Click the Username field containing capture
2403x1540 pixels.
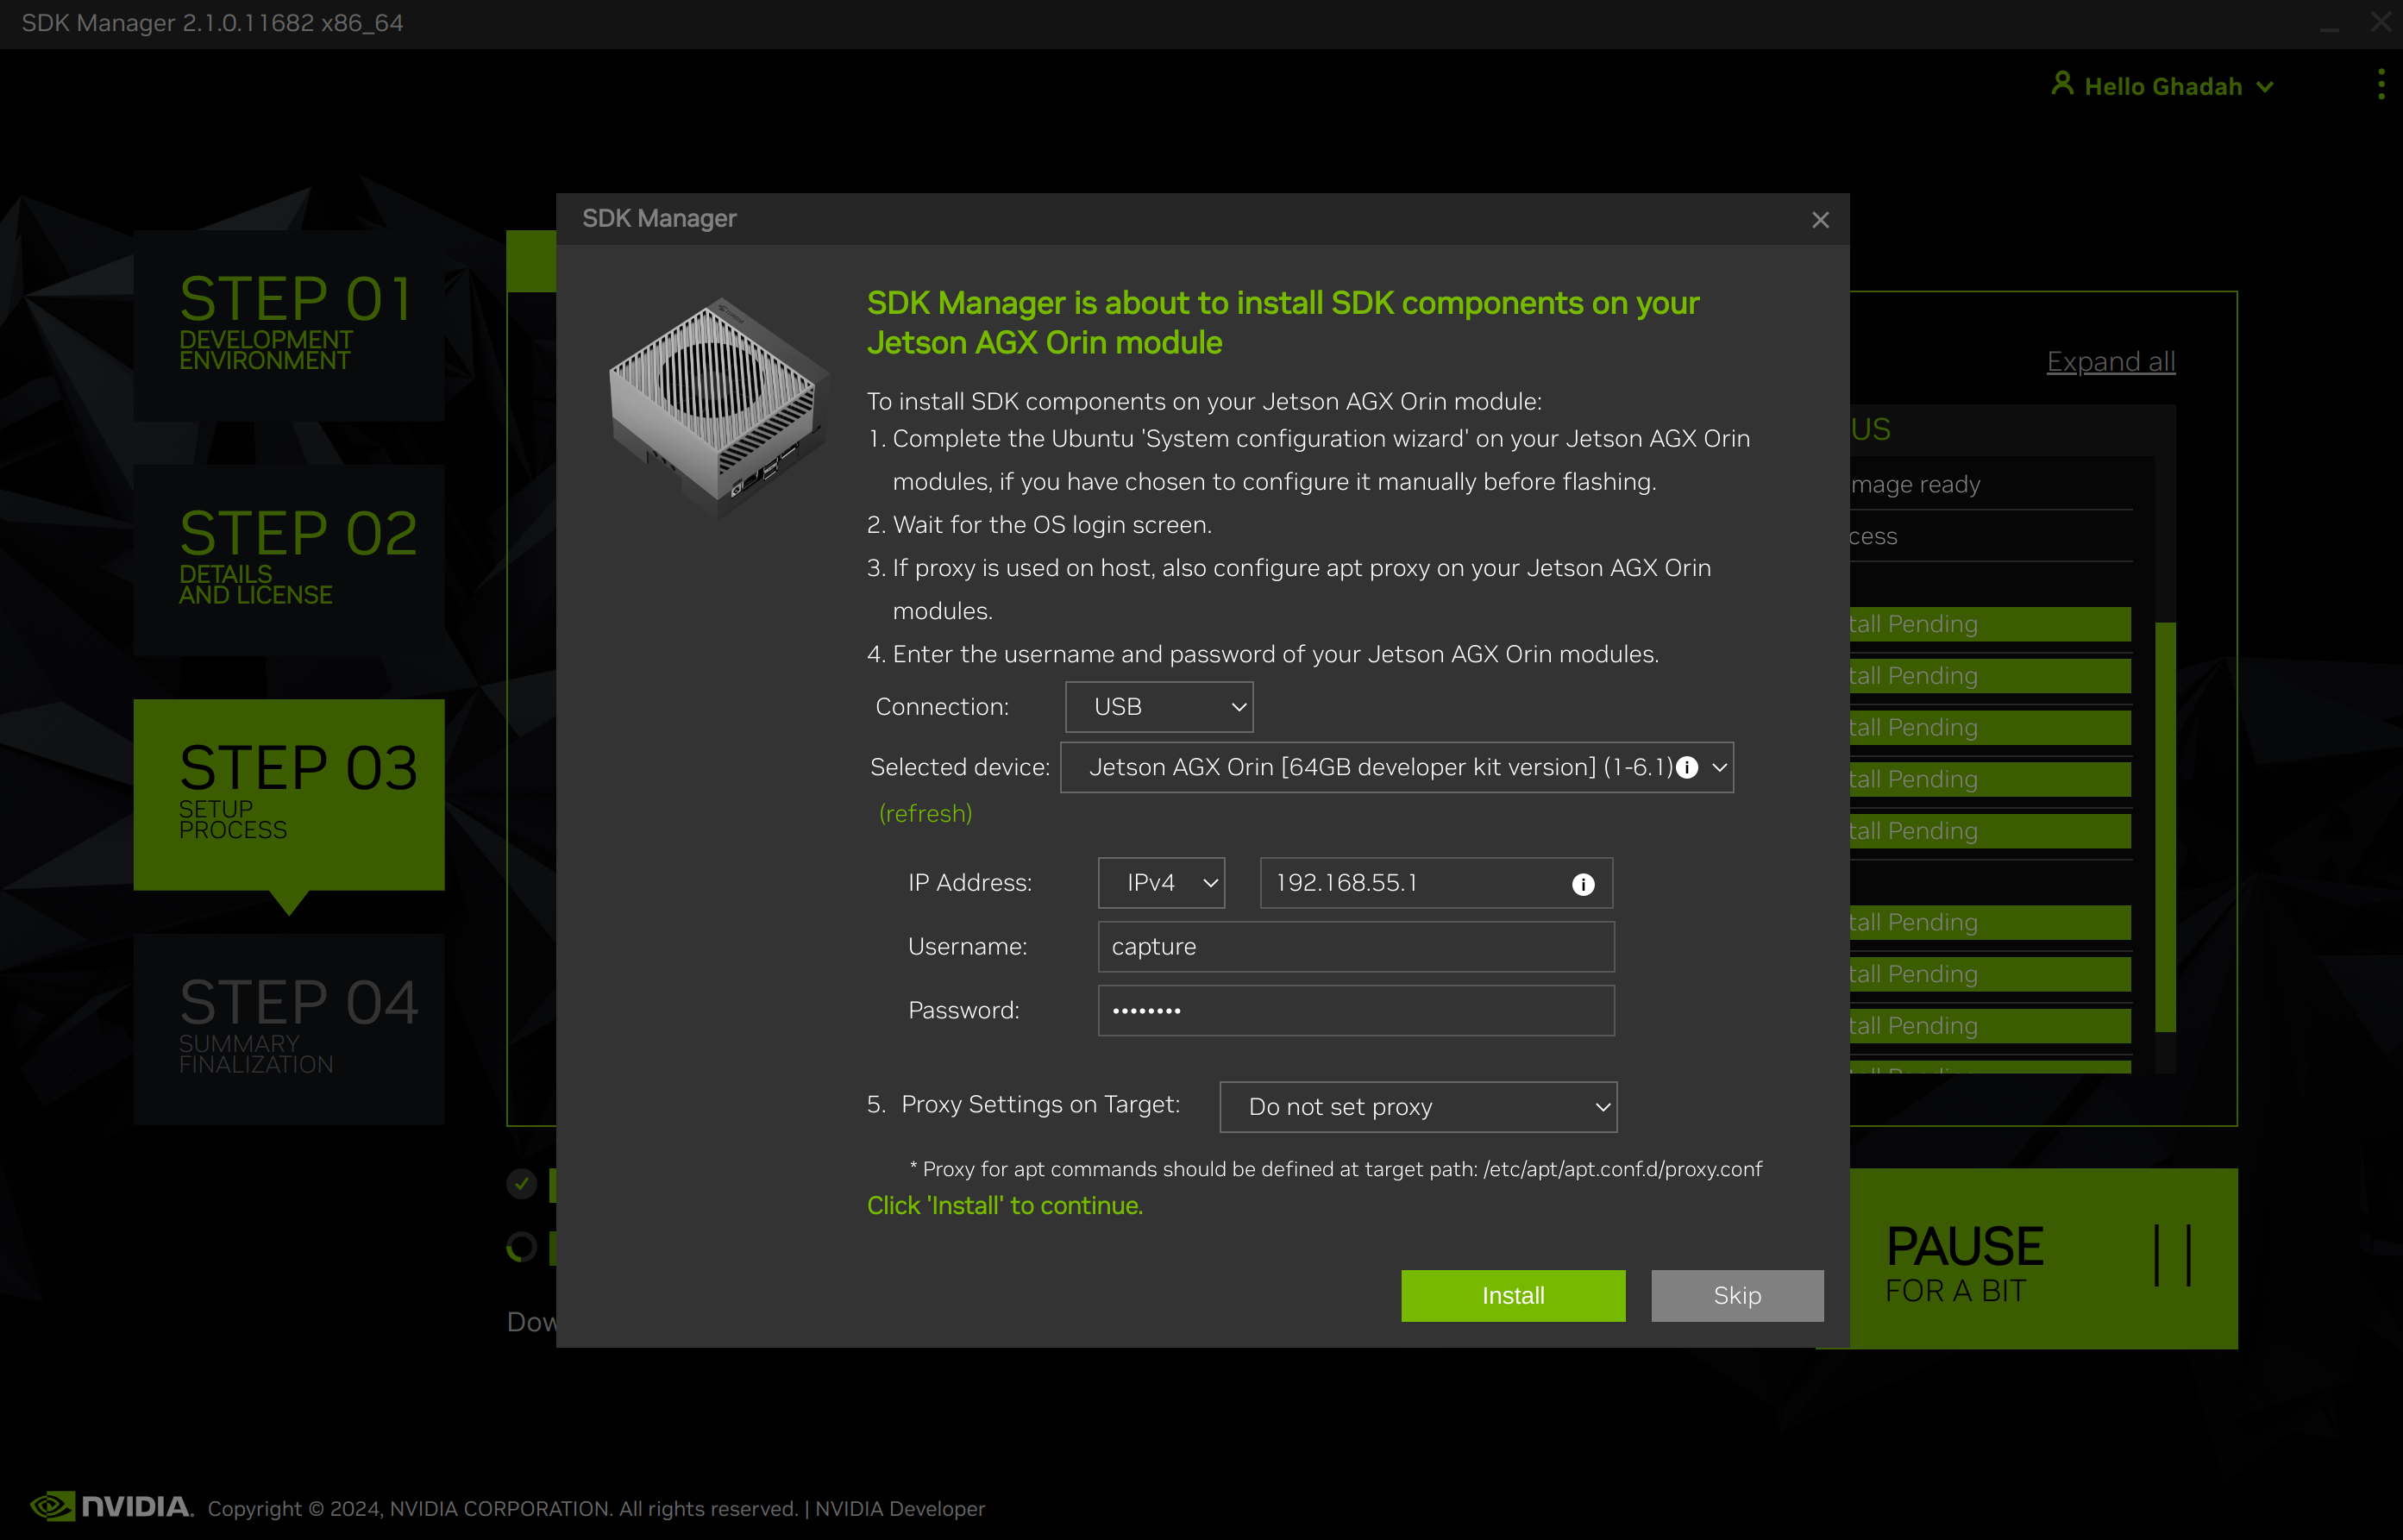1355,946
